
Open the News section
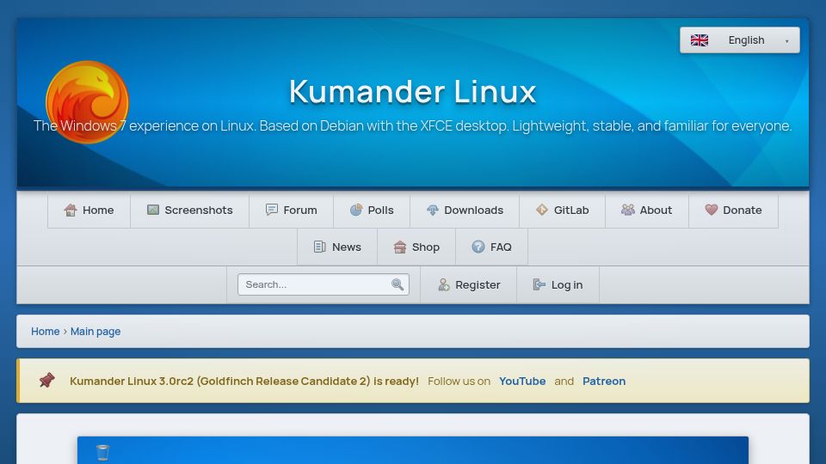pyautogui.click(x=337, y=247)
